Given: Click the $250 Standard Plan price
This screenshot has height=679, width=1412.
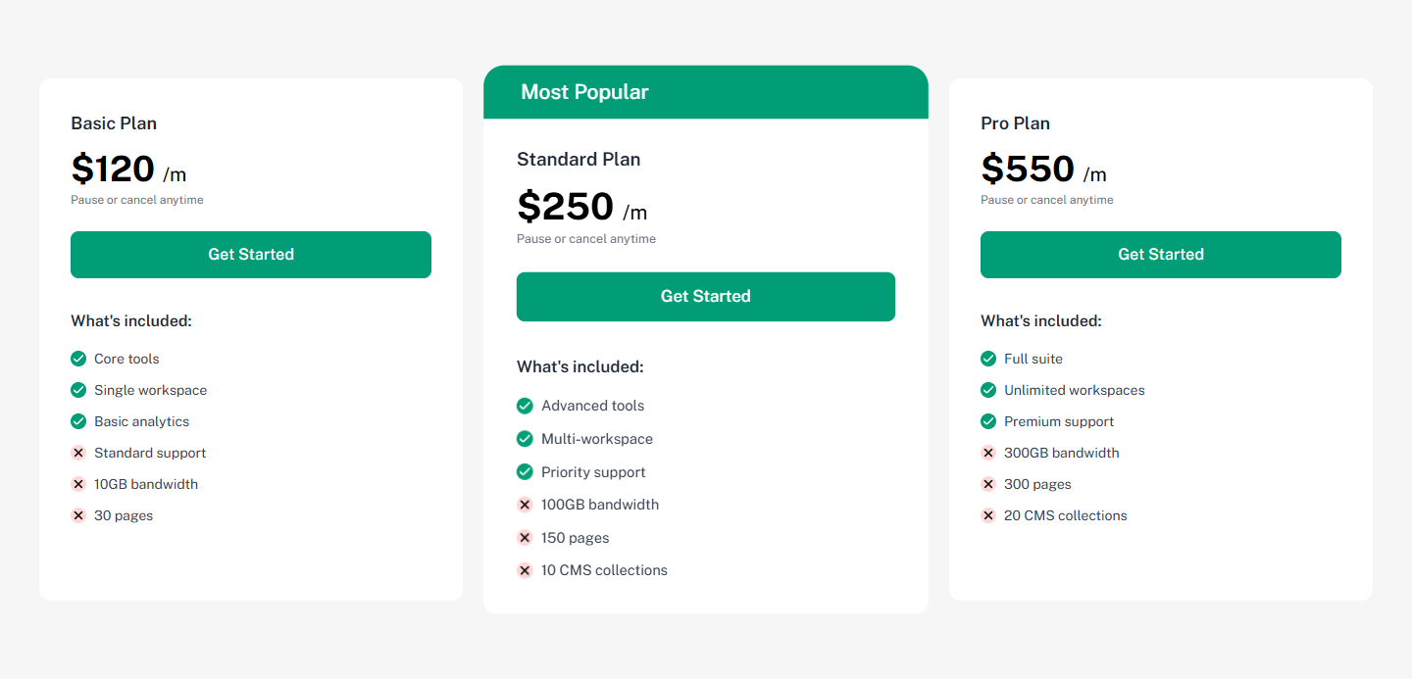Looking at the screenshot, I should (x=566, y=206).
